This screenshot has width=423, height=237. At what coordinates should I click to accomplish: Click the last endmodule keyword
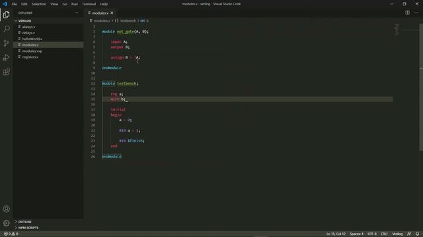point(112,157)
